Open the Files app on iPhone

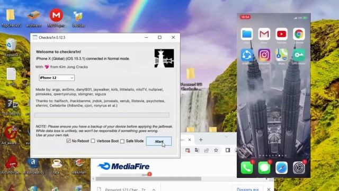(247, 34)
